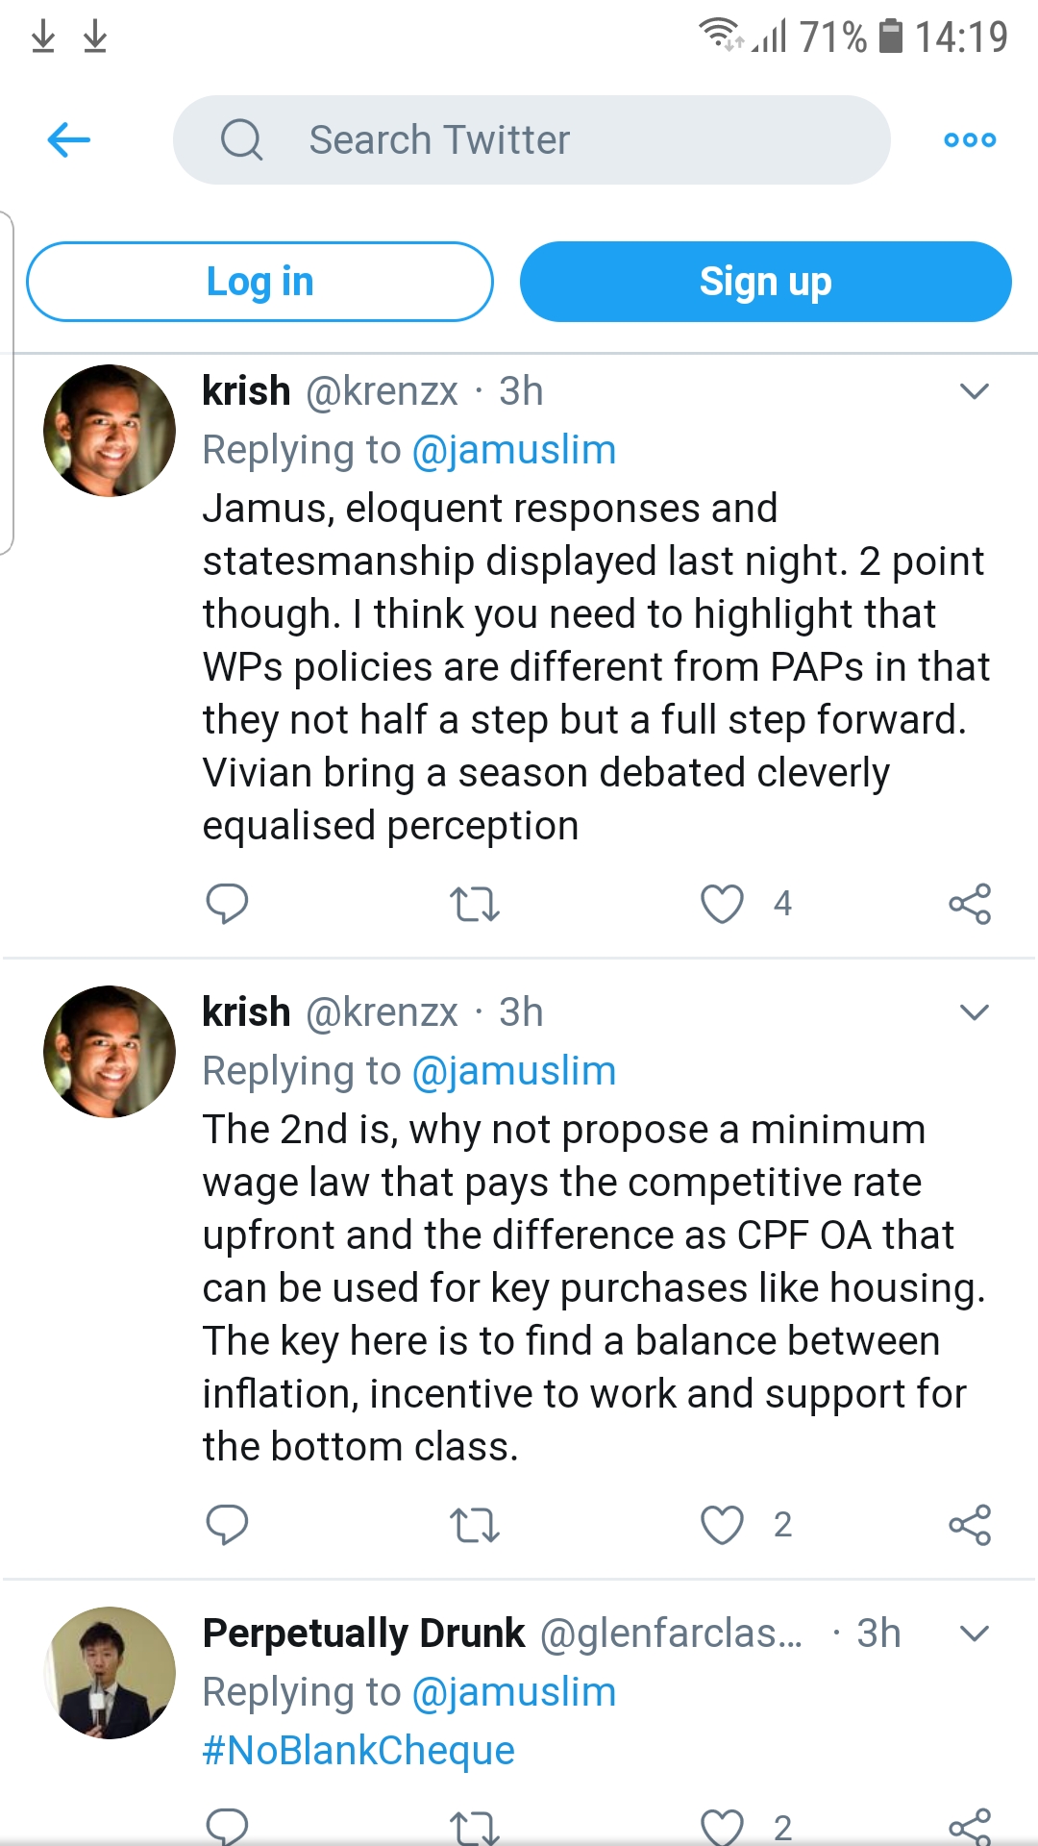Tap the back arrow icon
This screenshot has width=1038, height=1846.
tap(69, 140)
